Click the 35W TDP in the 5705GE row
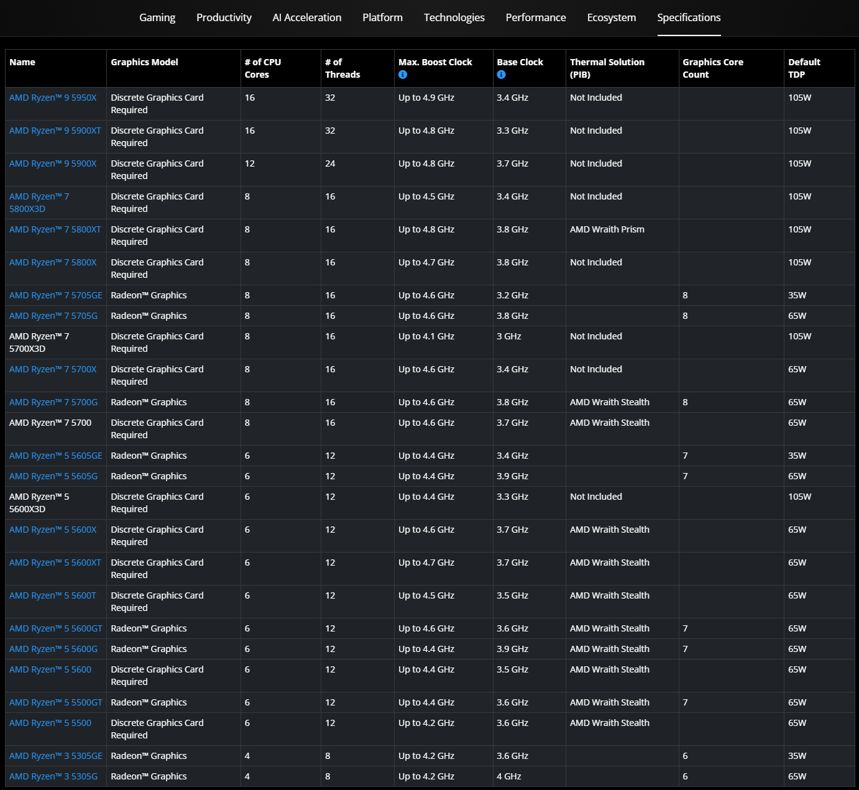This screenshot has width=859, height=790. point(797,295)
